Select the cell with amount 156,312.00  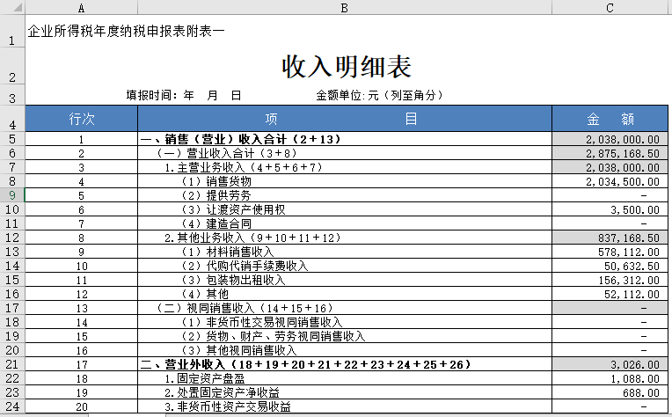(610, 280)
